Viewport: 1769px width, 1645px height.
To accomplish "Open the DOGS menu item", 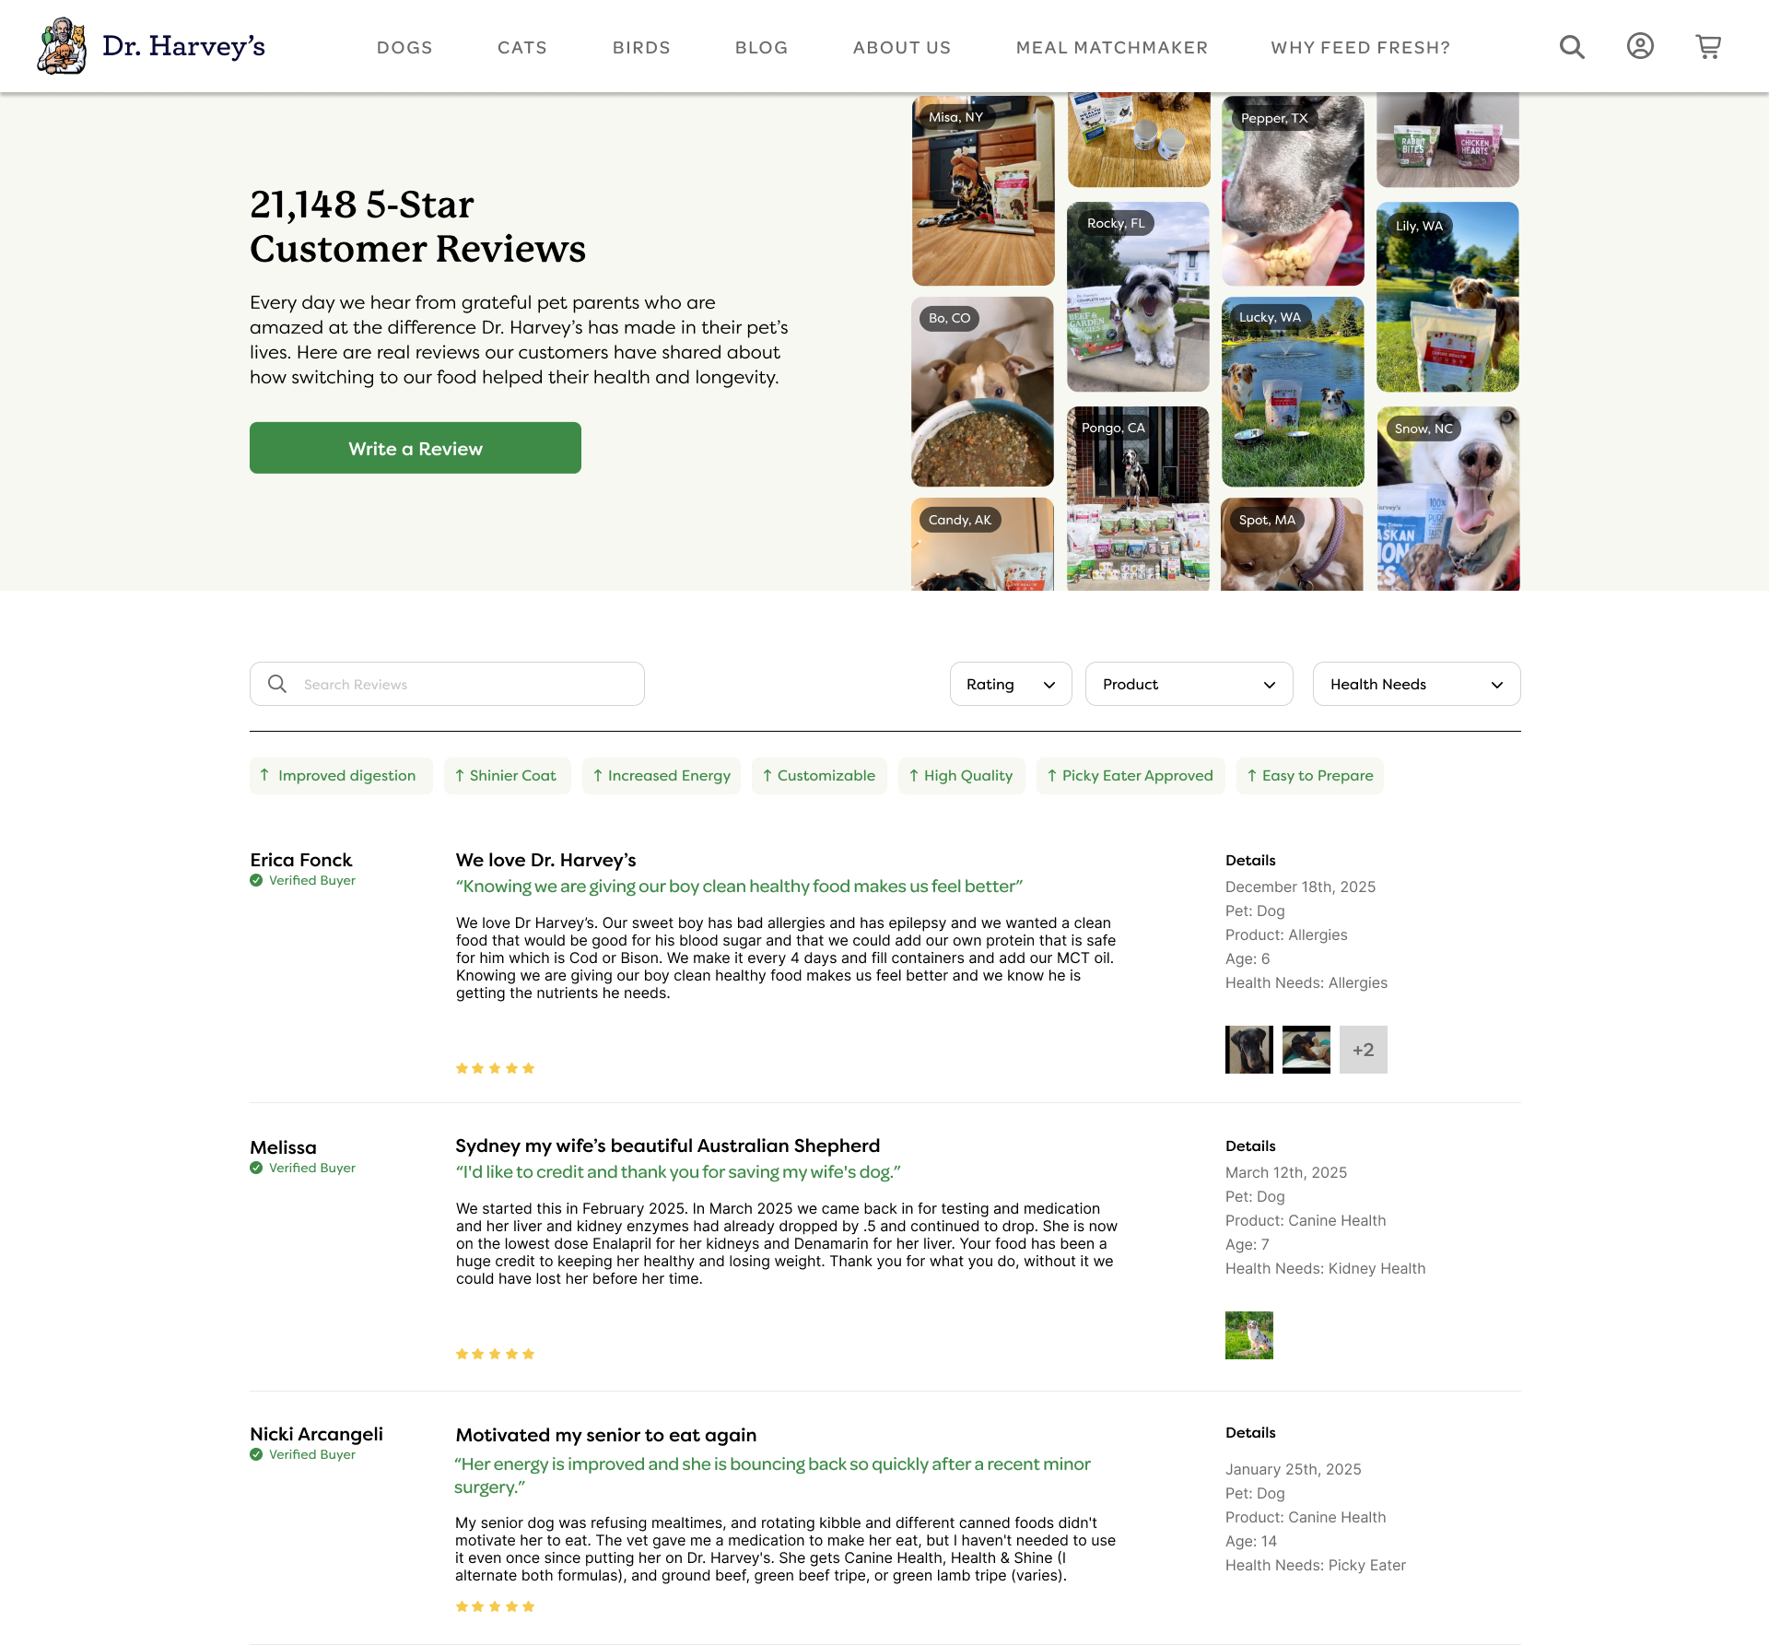I will pyautogui.click(x=404, y=47).
